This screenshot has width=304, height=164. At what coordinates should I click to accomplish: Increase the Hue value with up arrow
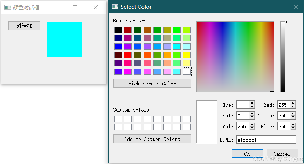tap(252, 103)
